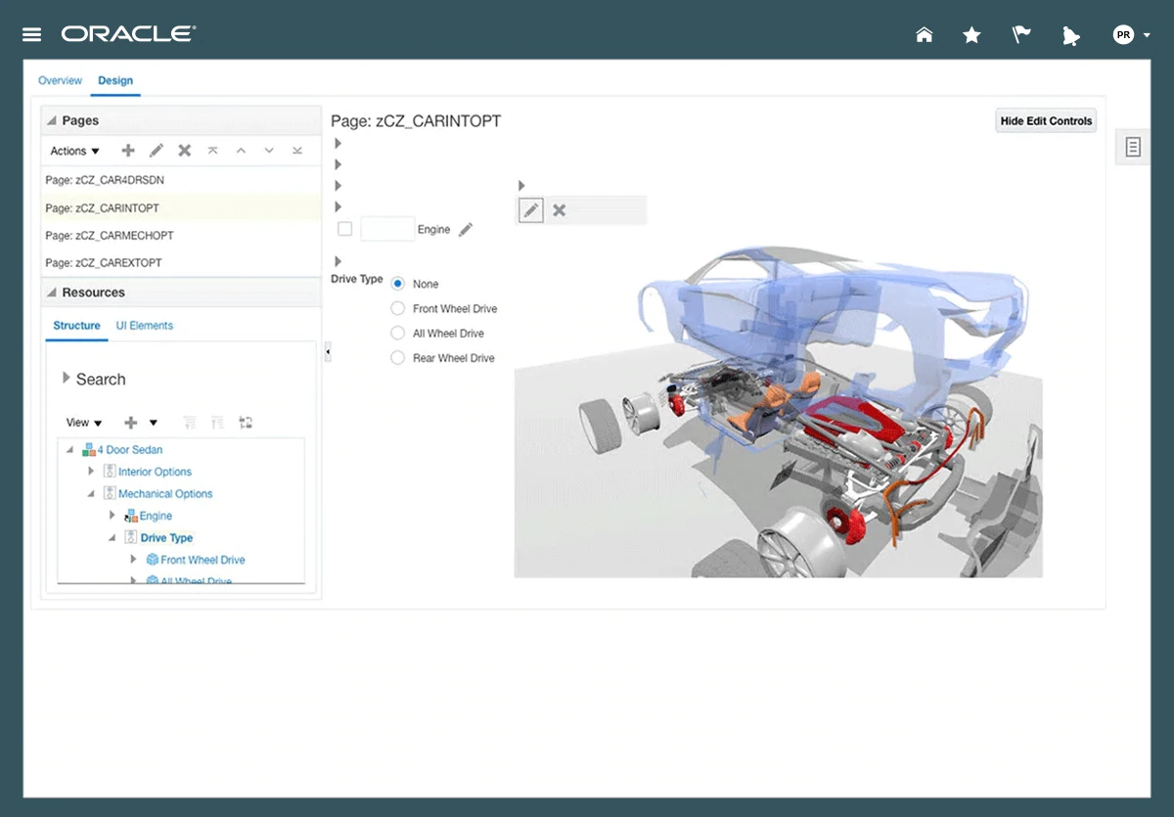Open the hamburger navigation menu
Screen dimensions: 1174x817
[31, 34]
